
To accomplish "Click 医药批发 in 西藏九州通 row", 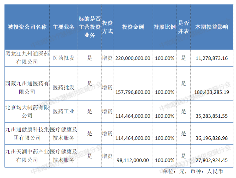I will click(64, 87).
